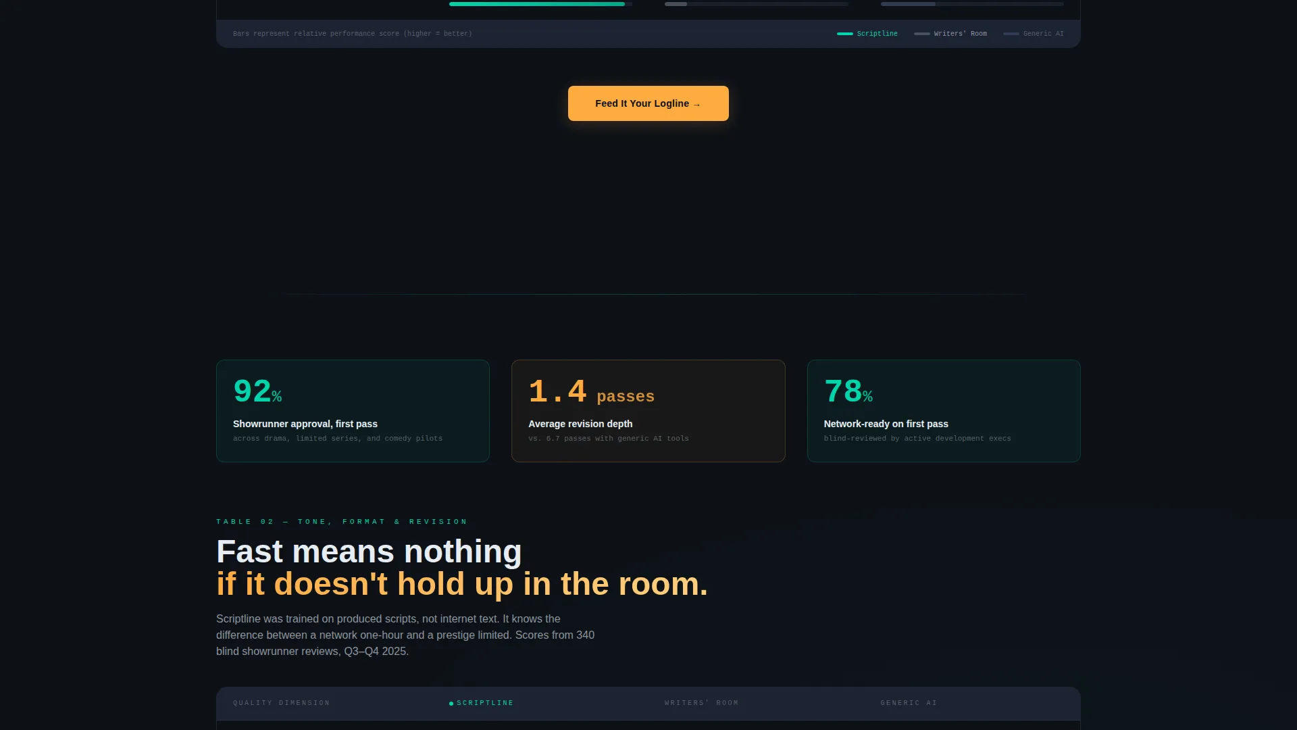Select the Generic AI table column header
This screenshot has width=1297, height=730.
[x=909, y=703]
